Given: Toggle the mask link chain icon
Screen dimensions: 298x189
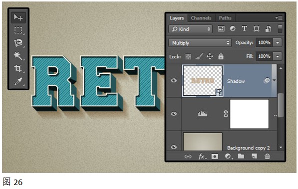Looking at the screenshot, I should (226, 114).
